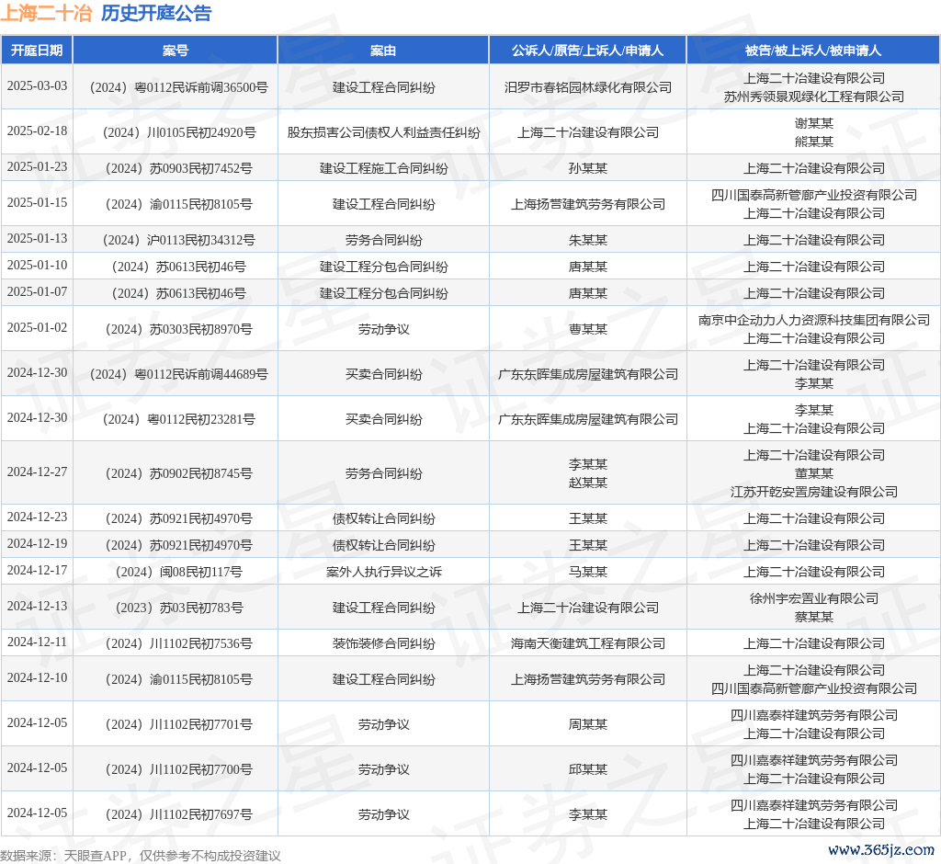Select defendant 江苏开乾安置房建设有限公司
Screen dimensions: 941x864
[x=814, y=493]
